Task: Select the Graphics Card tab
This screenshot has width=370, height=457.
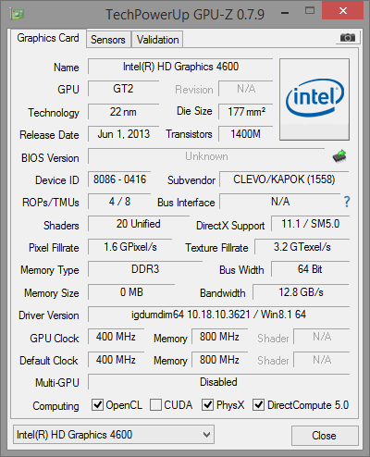Action: [x=48, y=38]
